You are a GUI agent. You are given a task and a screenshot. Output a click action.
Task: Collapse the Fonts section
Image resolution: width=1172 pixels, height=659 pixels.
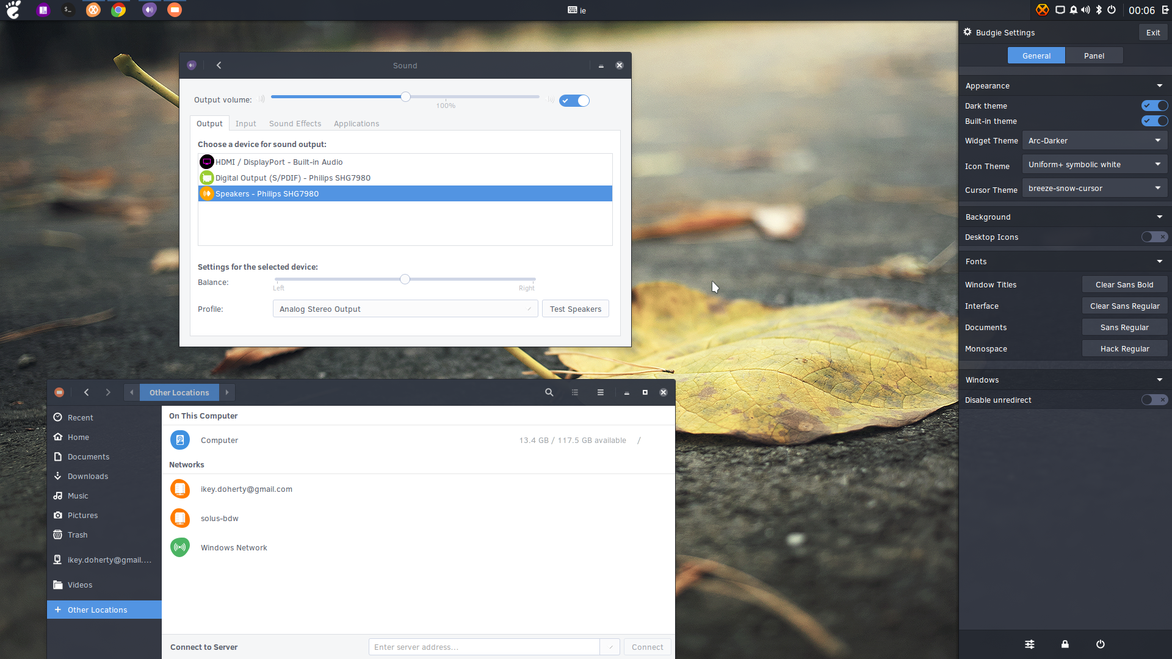point(1159,261)
